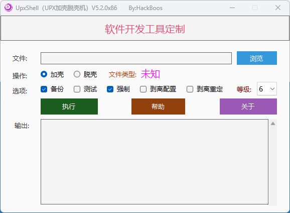Open the 帮助 help button

(x=158, y=106)
